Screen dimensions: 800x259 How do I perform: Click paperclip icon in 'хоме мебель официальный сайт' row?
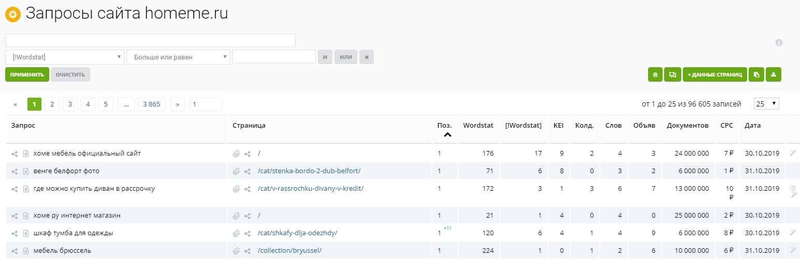(x=236, y=154)
